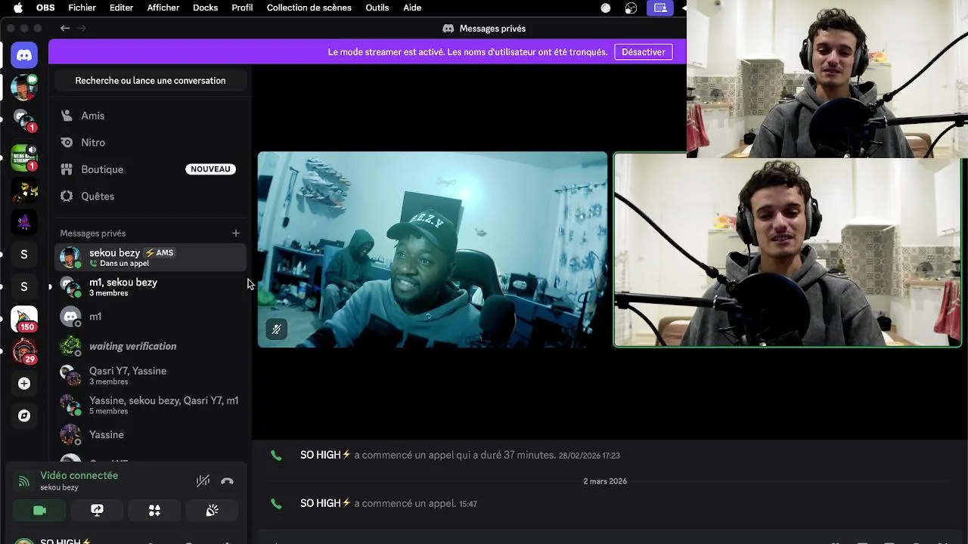Open the Collection de scènes menu

pos(309,8)
